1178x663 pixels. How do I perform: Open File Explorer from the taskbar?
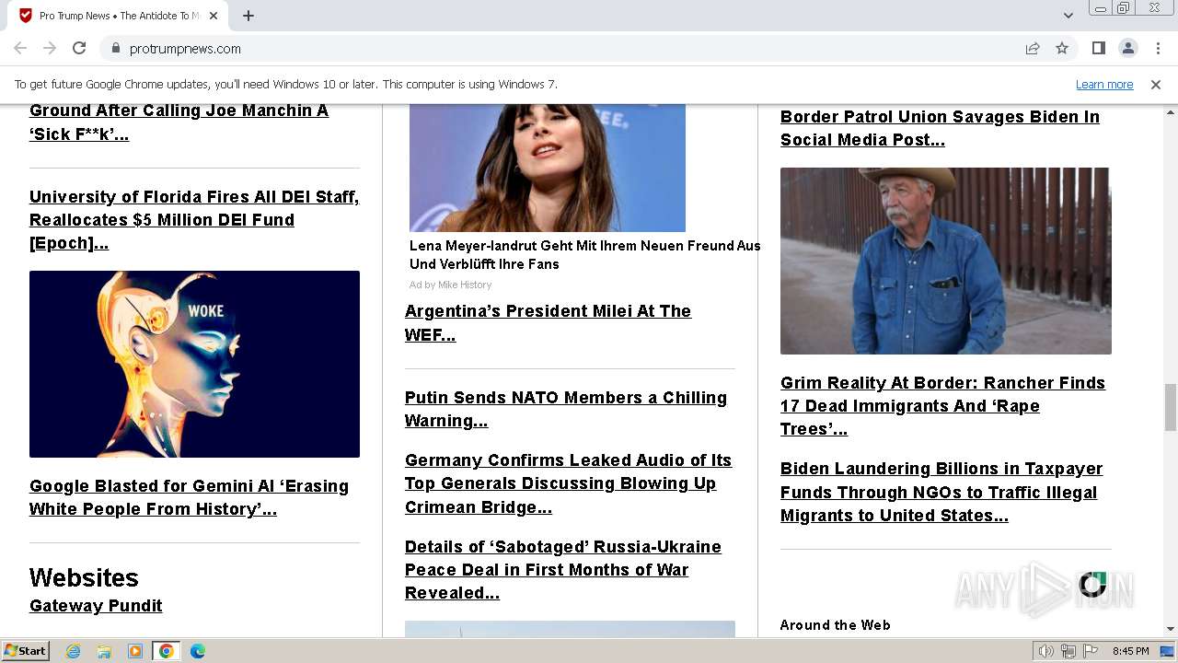pyautogui.click(x=104, y=651)
